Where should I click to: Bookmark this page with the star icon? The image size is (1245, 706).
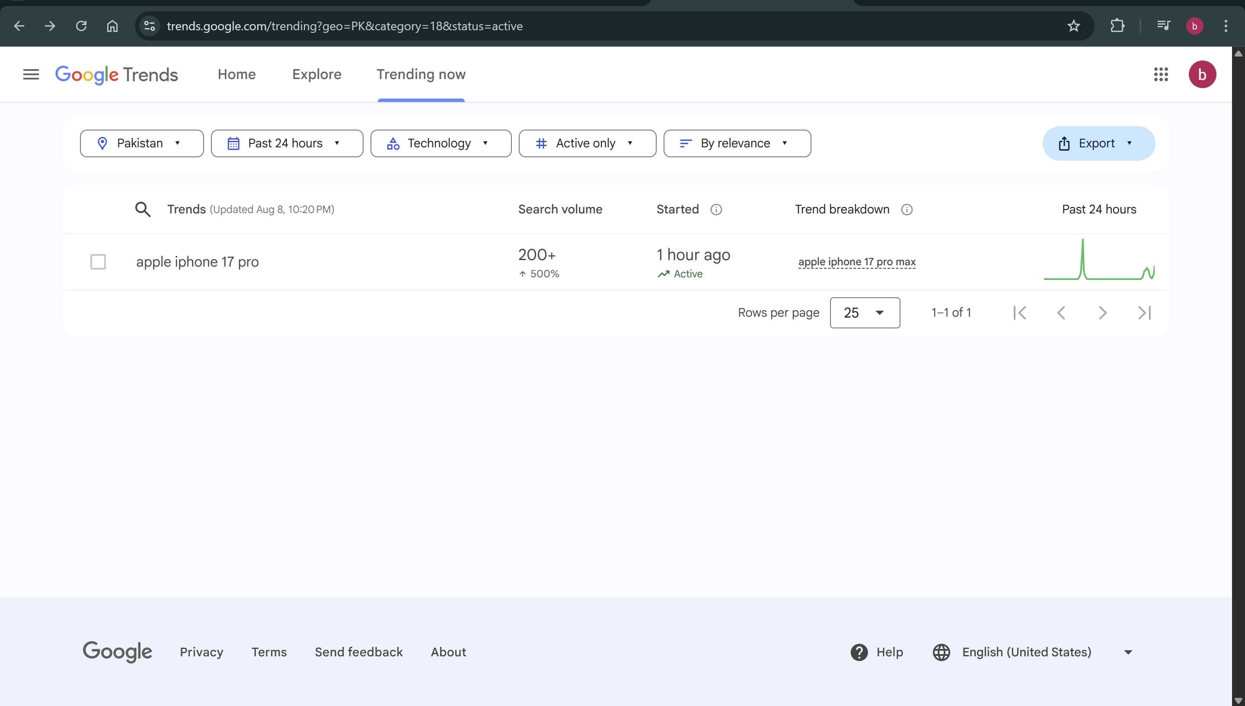pyautogui.click(x=1073, y=26)
